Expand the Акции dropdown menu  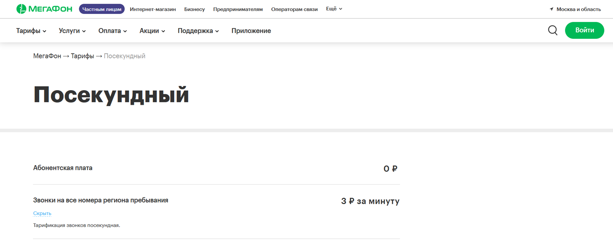[x=152, y=31]
